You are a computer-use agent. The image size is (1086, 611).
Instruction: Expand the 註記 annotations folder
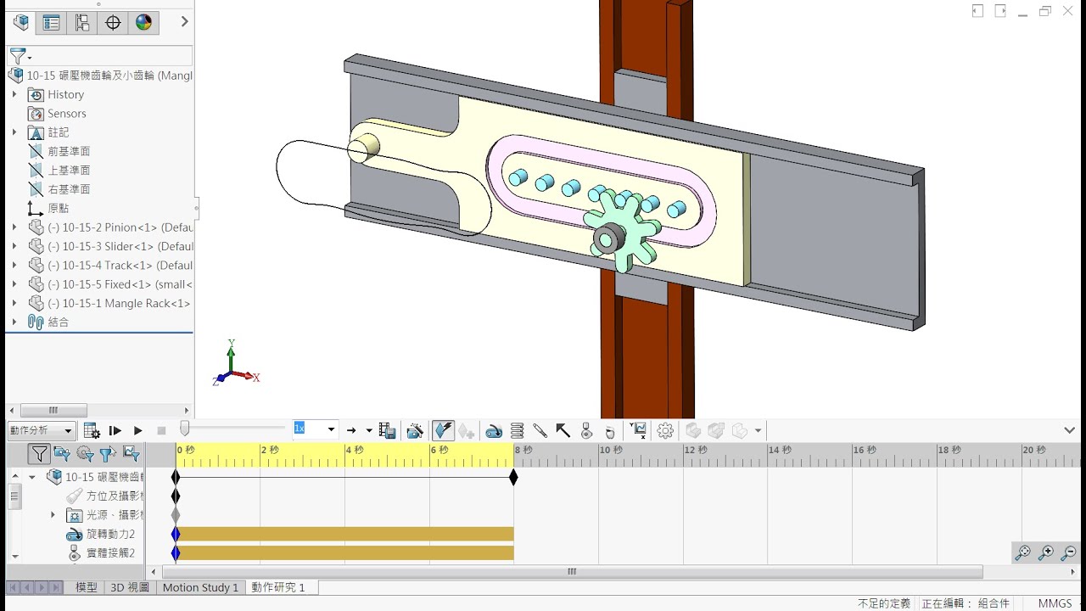click(x=14, y=132)
